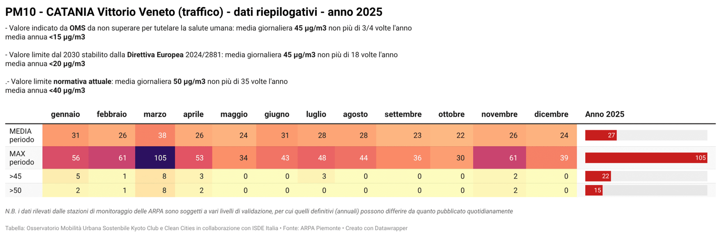Image resolution: width=721 pixels, height=237 pixels.
Task: Click the maggio MAX periodo cell showing 34
Action: 234,158
